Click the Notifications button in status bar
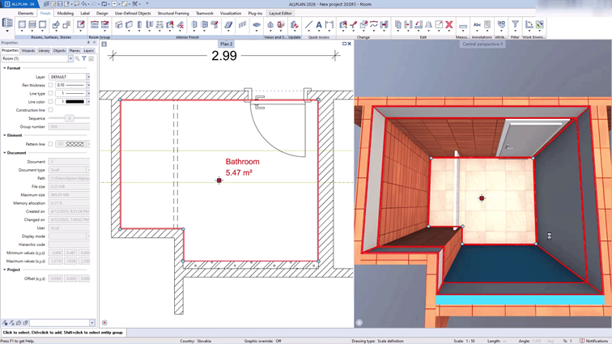This screenshot has height=344, width=612. [x=595, y=341]
